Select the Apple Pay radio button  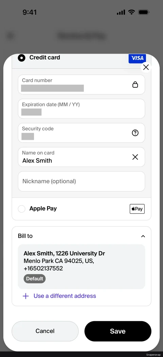pyautogui.click(x=21, y=209)
